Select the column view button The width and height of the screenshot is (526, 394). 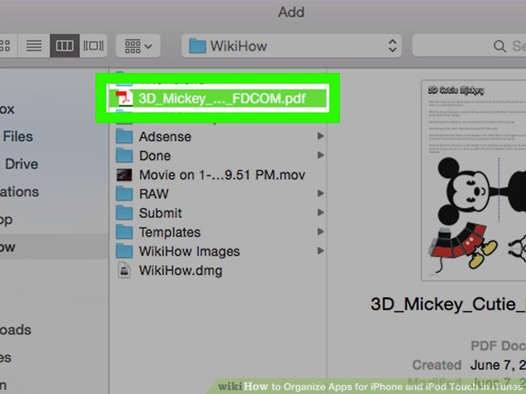tap(64, 45)
